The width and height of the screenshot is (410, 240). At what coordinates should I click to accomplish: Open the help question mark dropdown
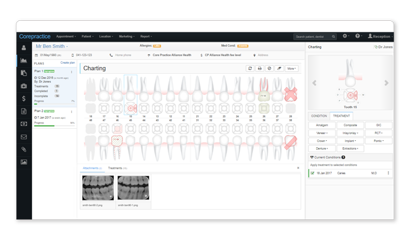358,36
